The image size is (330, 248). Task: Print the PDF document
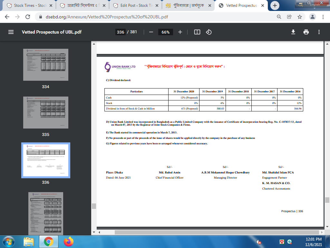[306, 32]
